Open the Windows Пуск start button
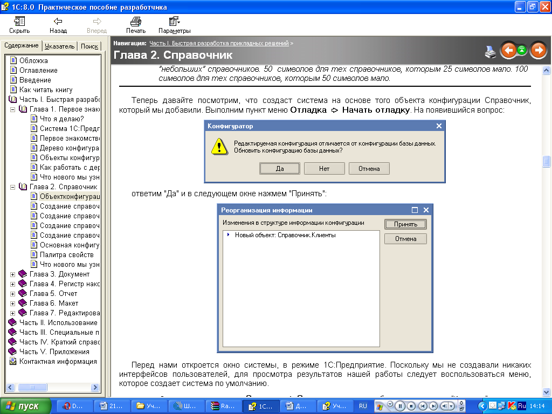 [x=25, y=406]
